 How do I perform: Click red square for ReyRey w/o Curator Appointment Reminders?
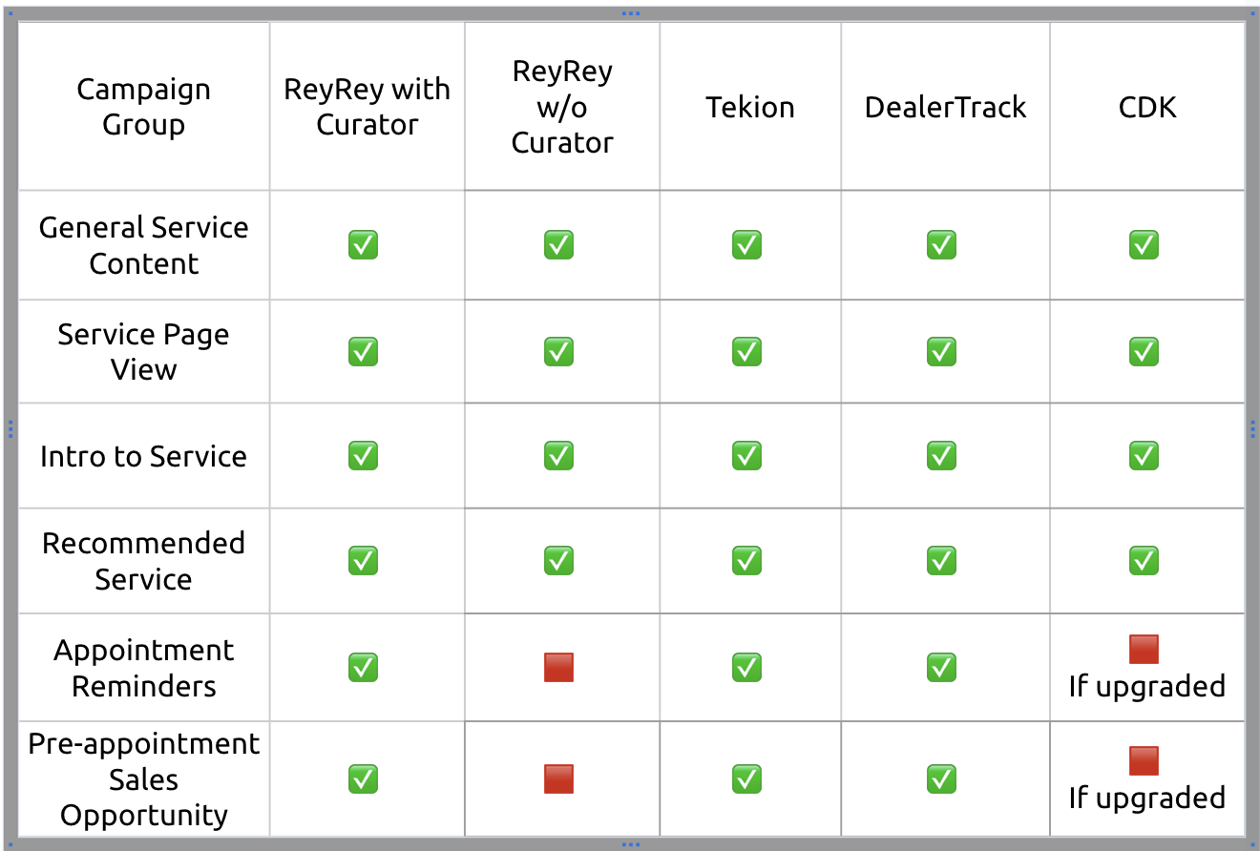point(558,667)
